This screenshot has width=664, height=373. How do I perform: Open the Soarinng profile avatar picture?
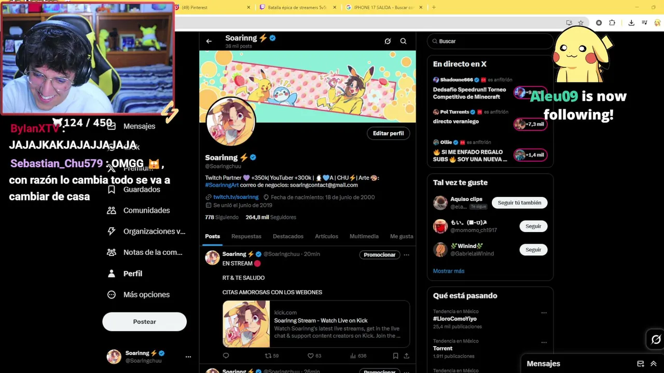point(231,122)
